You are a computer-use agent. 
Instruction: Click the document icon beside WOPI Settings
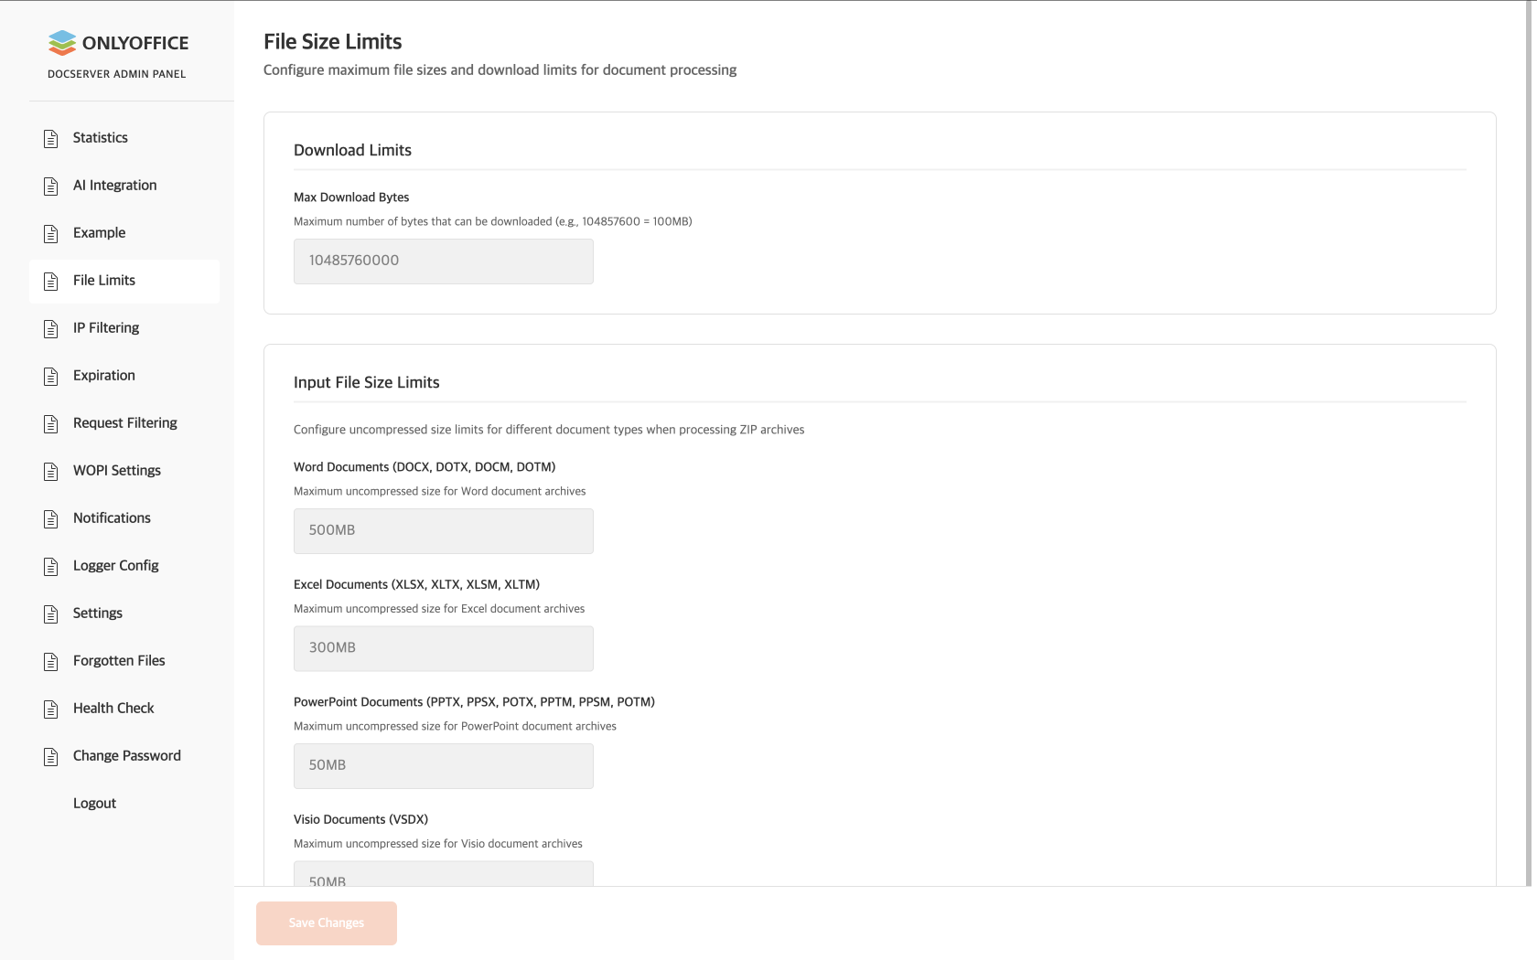51,471
